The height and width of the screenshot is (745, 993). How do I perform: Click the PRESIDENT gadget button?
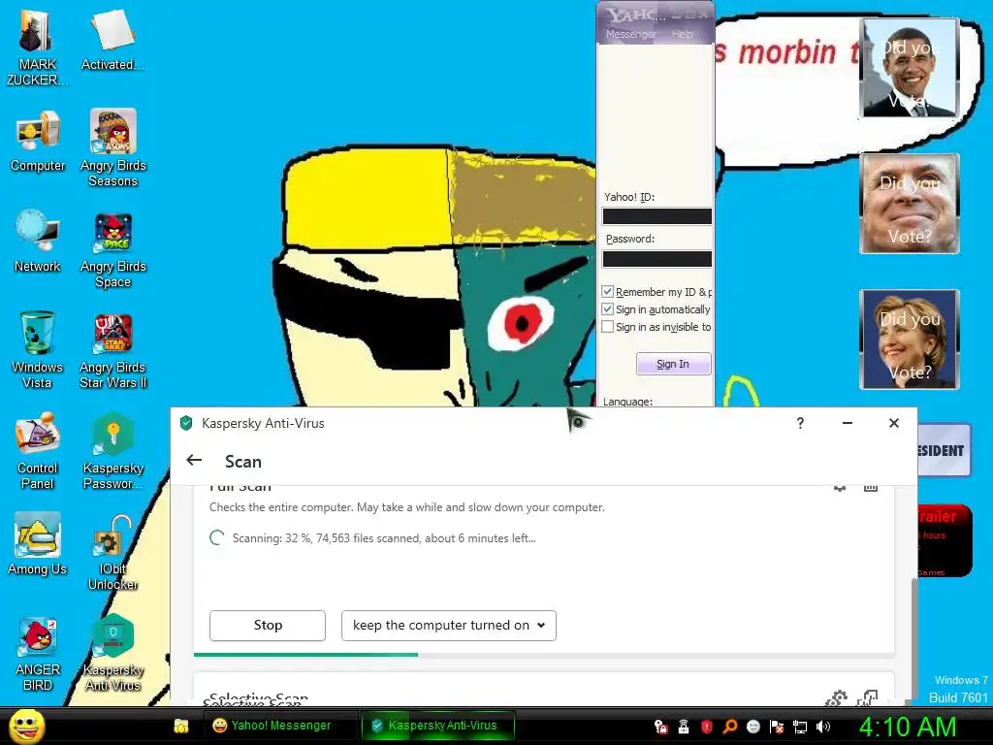944,450
